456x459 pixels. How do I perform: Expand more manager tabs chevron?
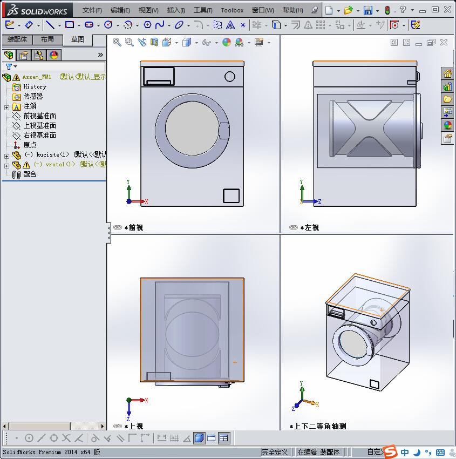click(x=100, y=55)
